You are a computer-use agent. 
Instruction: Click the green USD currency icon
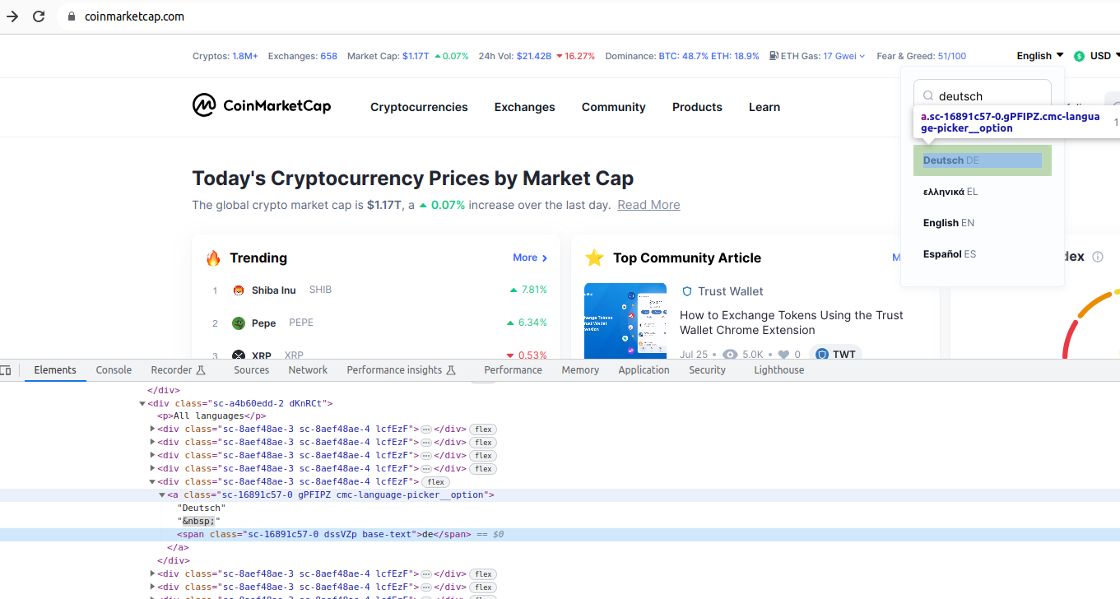click(1079, 57)
